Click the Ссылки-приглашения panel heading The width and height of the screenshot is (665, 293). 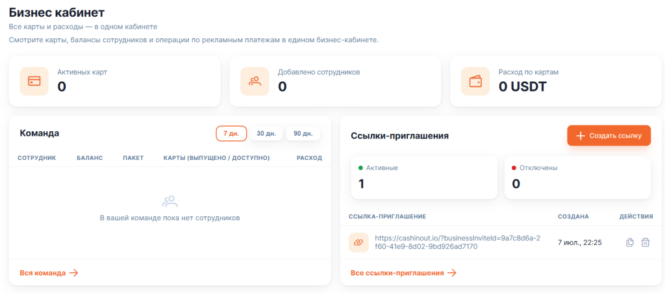coord(400,136)
